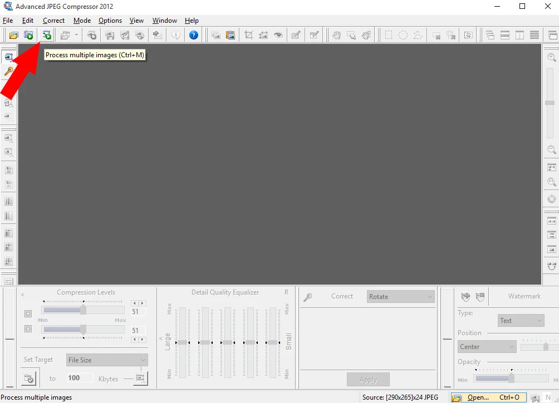This screenshot has height=403, width=559.
Task: Click the resize image icon next to Crop
Action: point(263,35)
